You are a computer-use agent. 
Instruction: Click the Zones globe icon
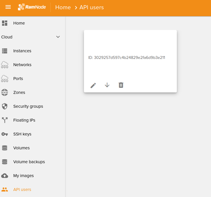[x=5, y=92]
